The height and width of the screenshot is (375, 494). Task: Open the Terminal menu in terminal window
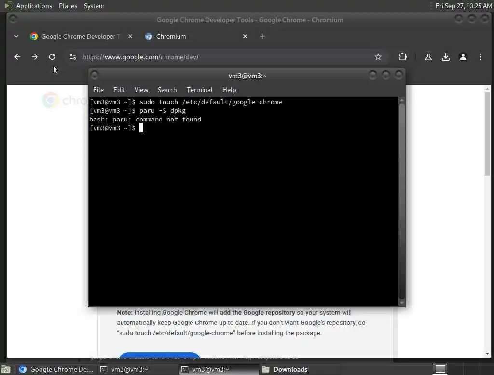pyautogui.click(x=199, y=90)
